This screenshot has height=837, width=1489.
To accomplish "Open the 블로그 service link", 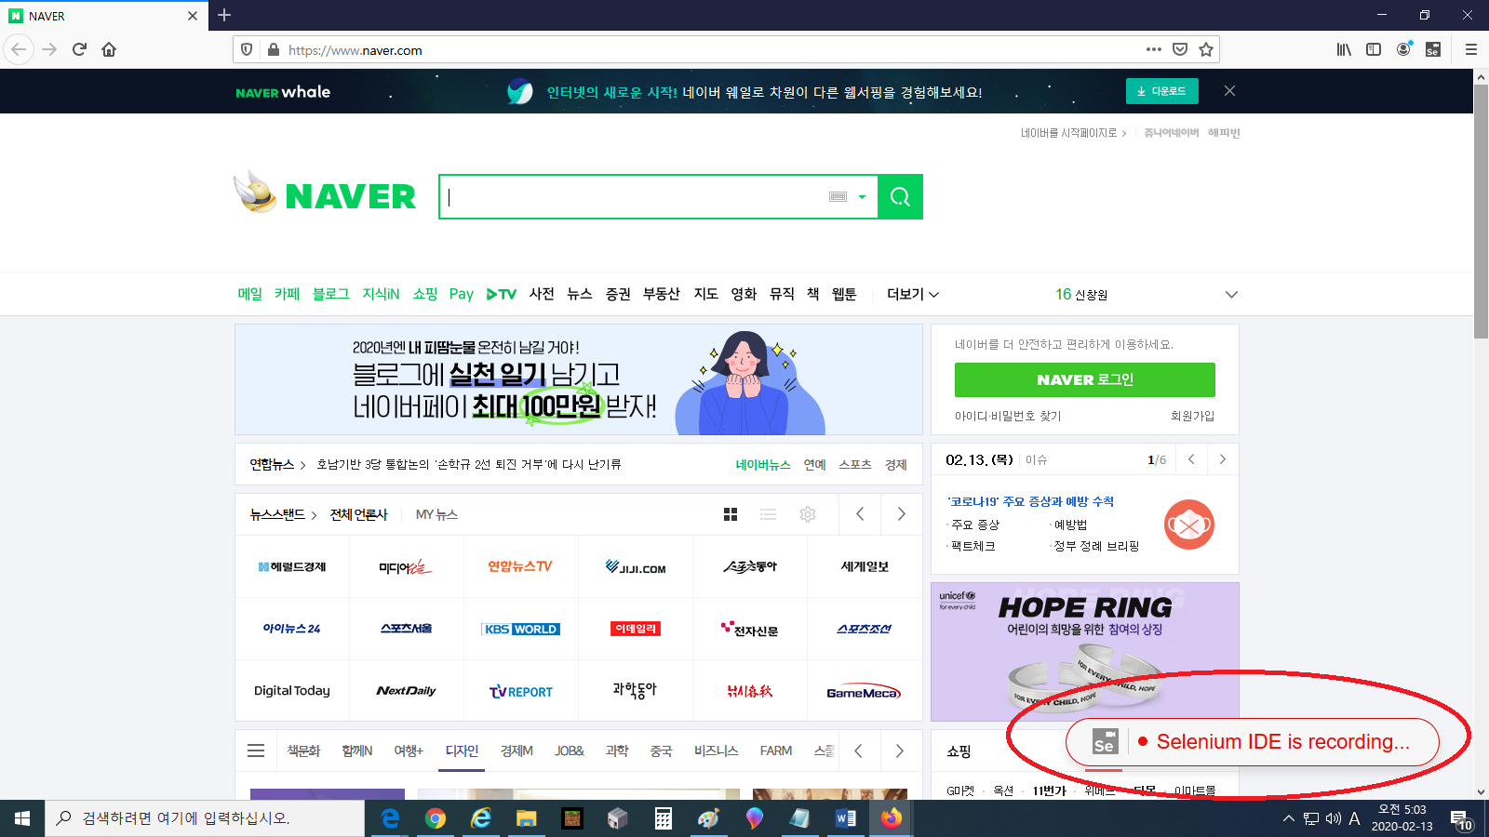I will (x=330, y=294).
